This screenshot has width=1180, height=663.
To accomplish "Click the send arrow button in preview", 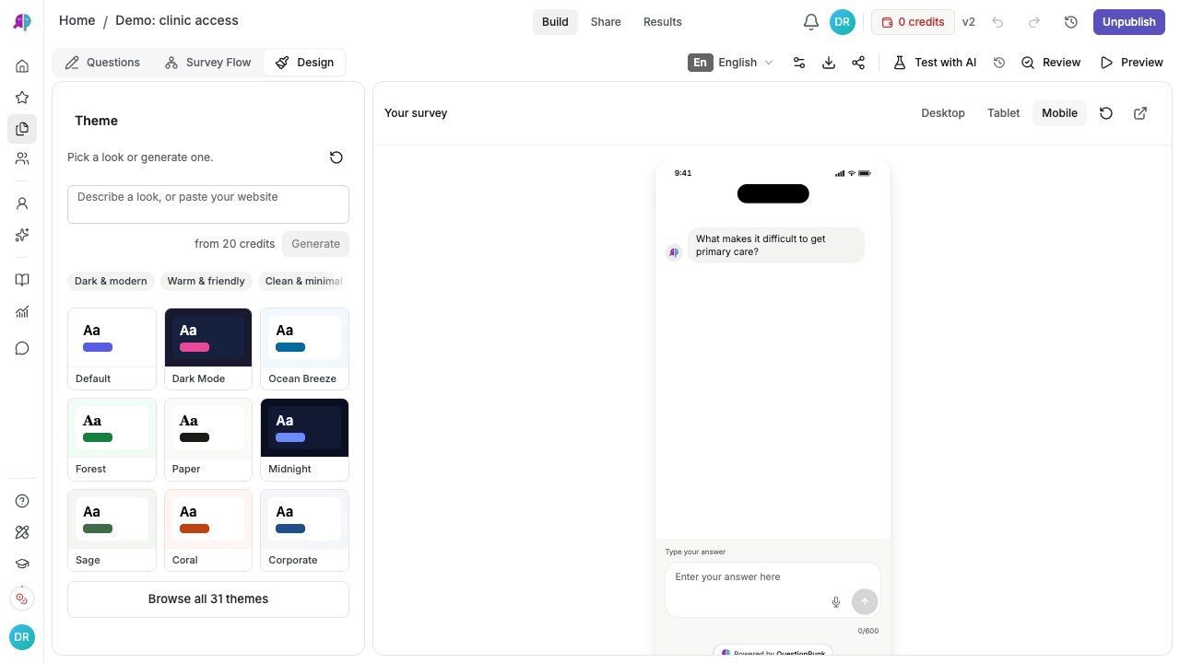I will coord(865,602).
